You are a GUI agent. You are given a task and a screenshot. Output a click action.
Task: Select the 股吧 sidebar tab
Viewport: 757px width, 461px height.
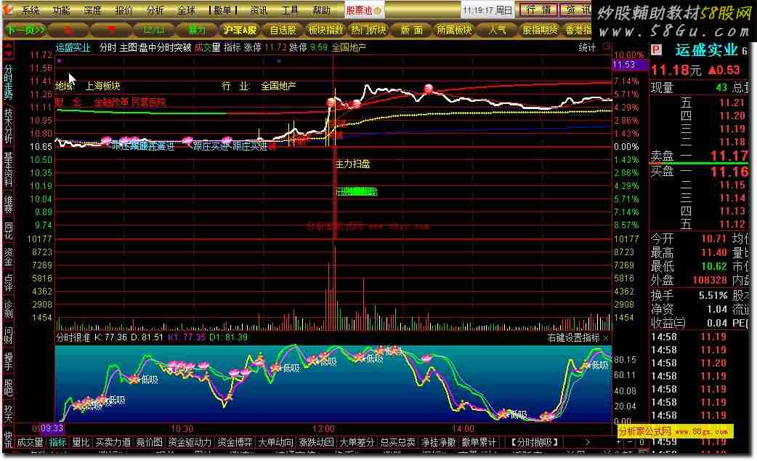click(x=8, y=388)
